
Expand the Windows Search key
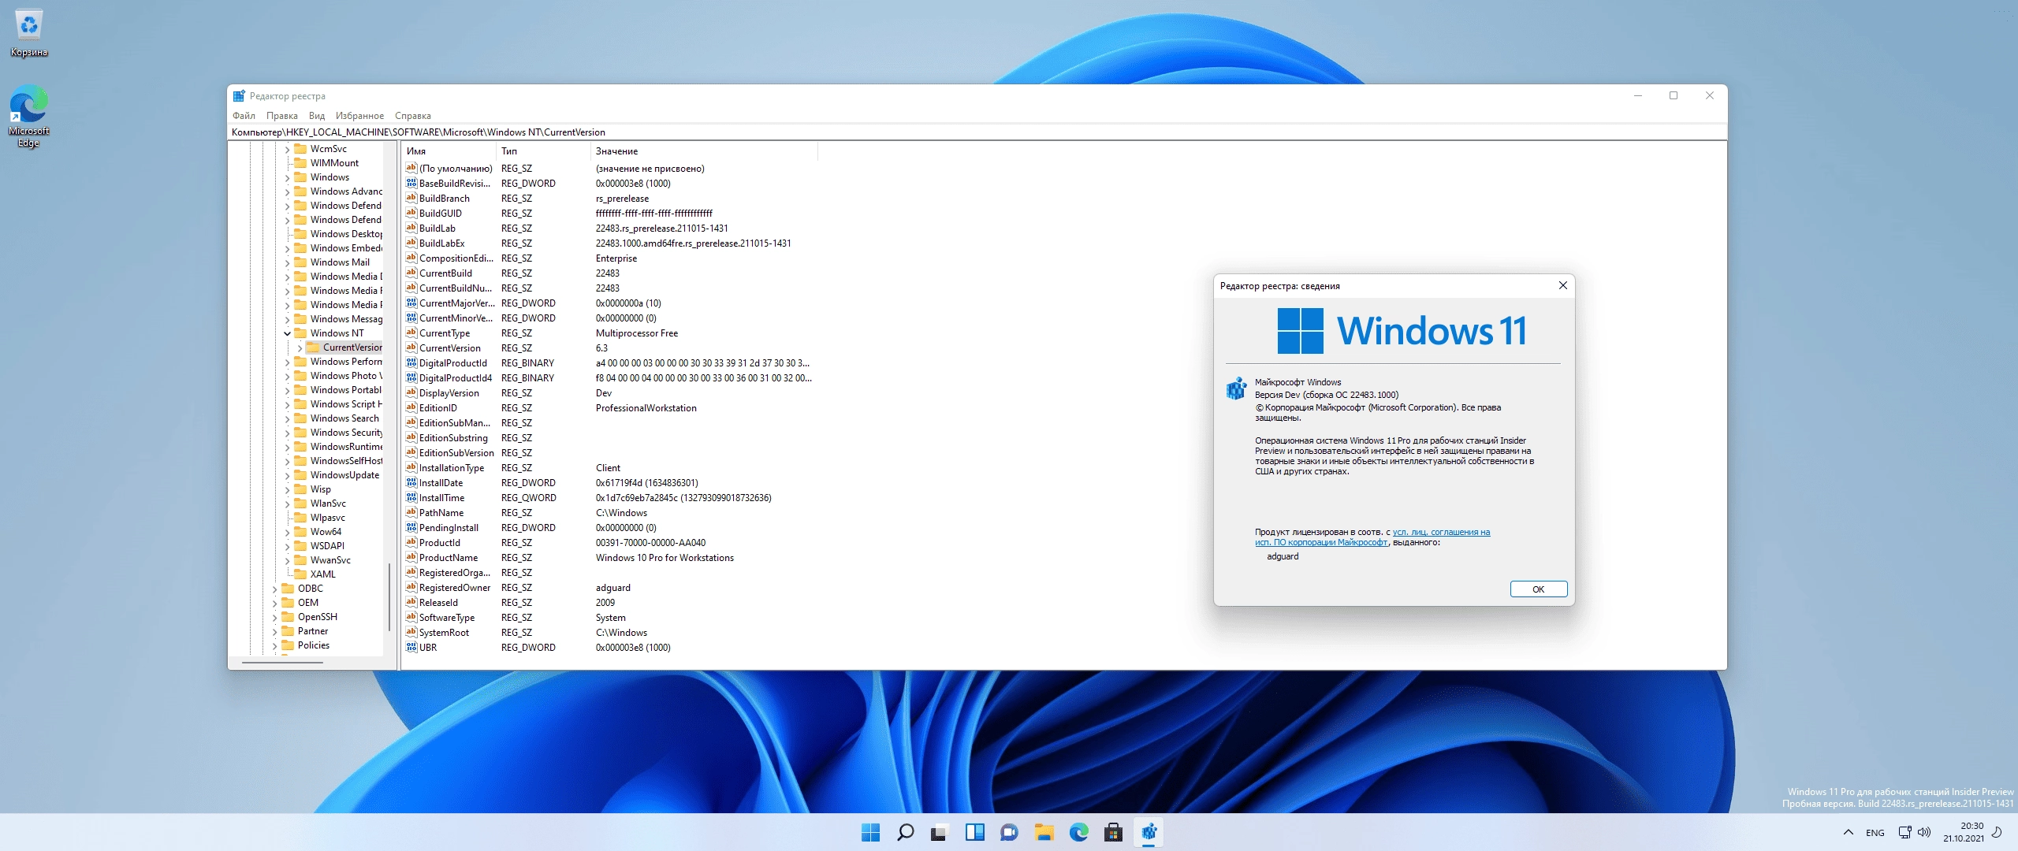click(288, 418)
